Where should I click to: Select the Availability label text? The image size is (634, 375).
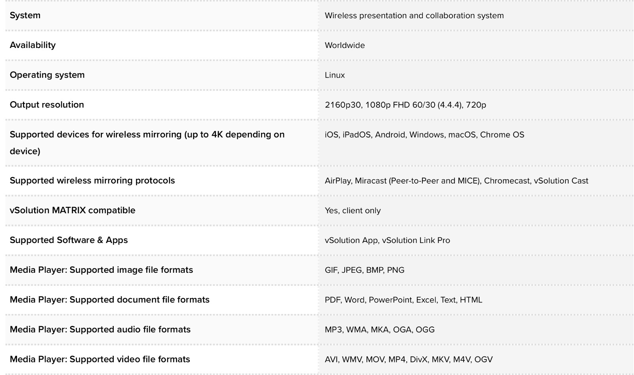click(x=32, y=45)
